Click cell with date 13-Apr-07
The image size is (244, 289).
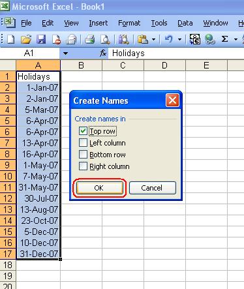click(x=38, y=143)
